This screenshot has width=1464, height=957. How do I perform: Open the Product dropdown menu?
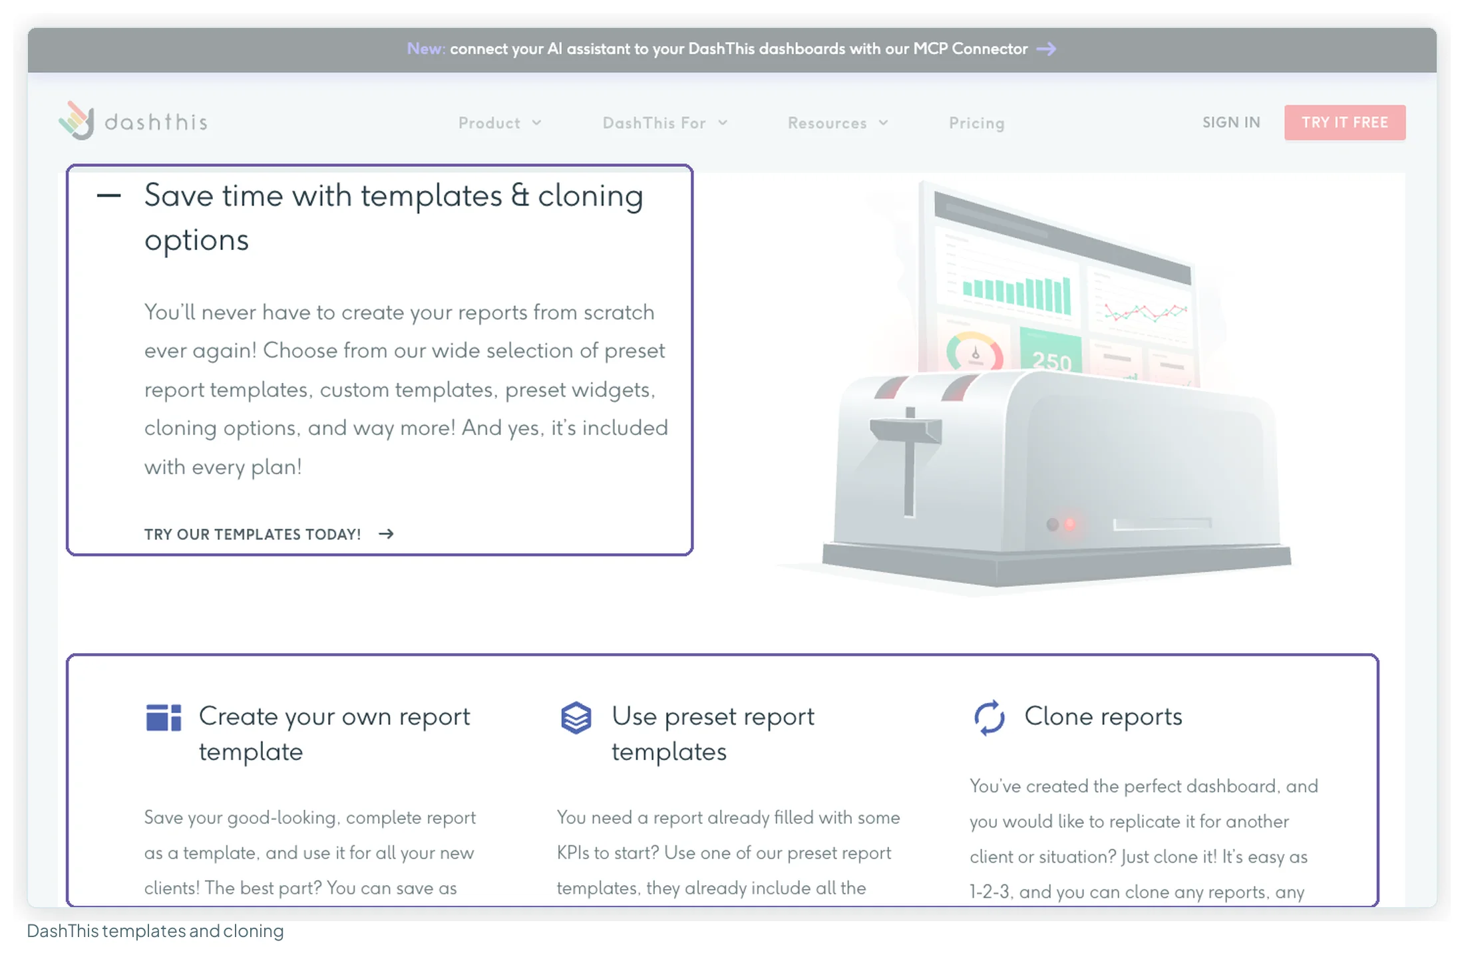coord(500,123)
